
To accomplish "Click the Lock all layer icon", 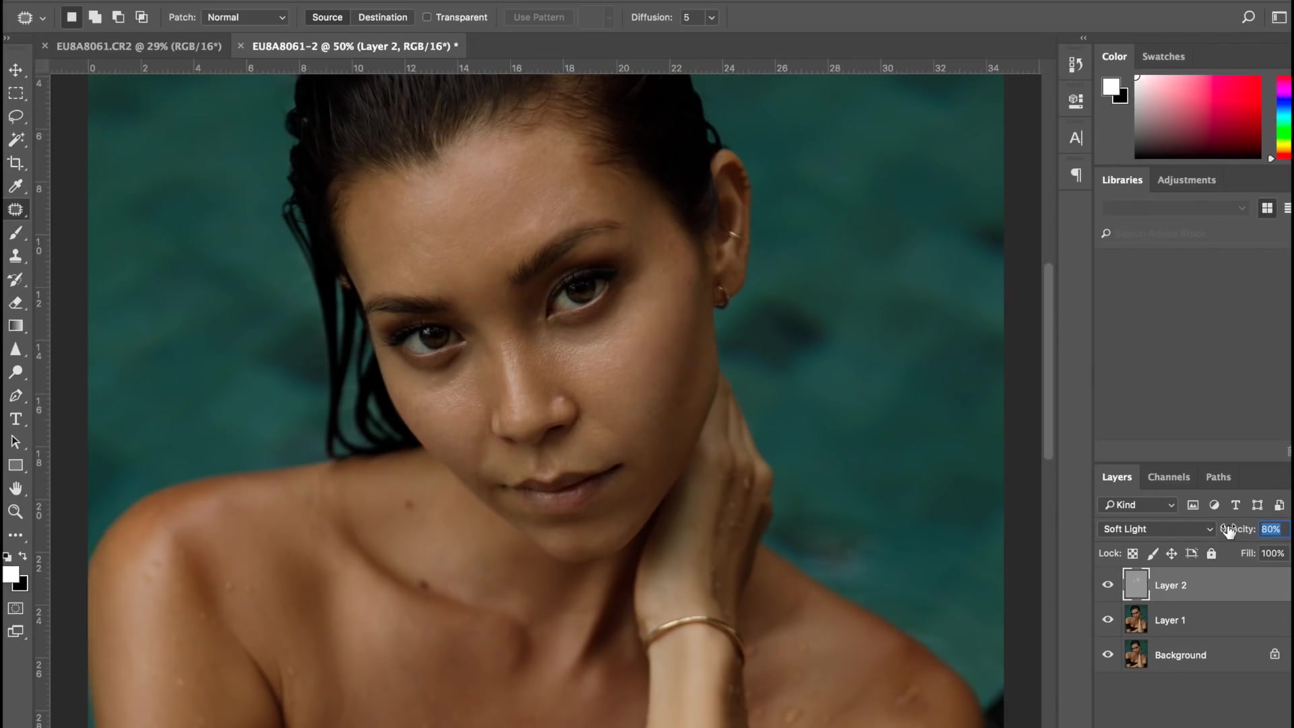I will point(1211,553).
